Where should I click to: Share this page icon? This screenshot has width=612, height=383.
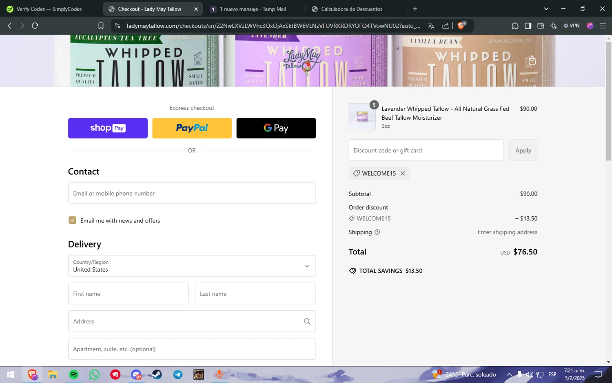click(446, 26)
